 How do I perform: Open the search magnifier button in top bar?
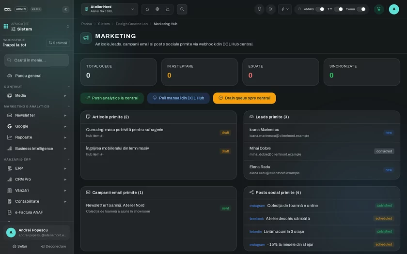pos(182,9)
